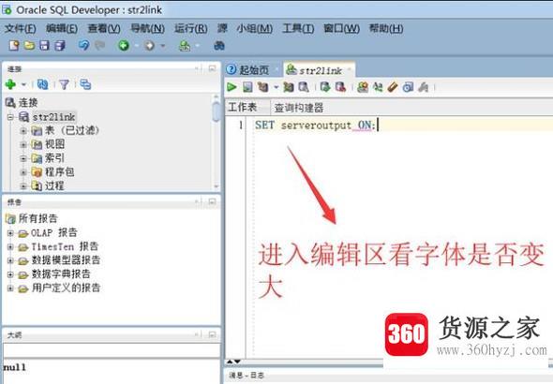The height and width of the screenshot is (384, 553).
Task: Click the SQL Tuning Advisor icon
Action: [x=304, y=87]
